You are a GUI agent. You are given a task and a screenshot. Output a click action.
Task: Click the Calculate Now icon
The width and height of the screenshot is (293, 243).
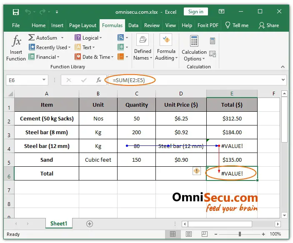point(213,41)
